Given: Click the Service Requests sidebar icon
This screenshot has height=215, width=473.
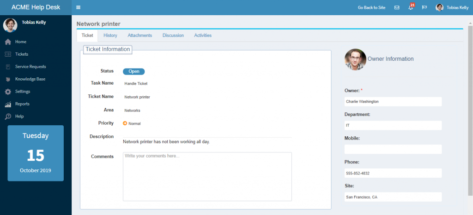Looking at the screenshot, I should (8, 67).
